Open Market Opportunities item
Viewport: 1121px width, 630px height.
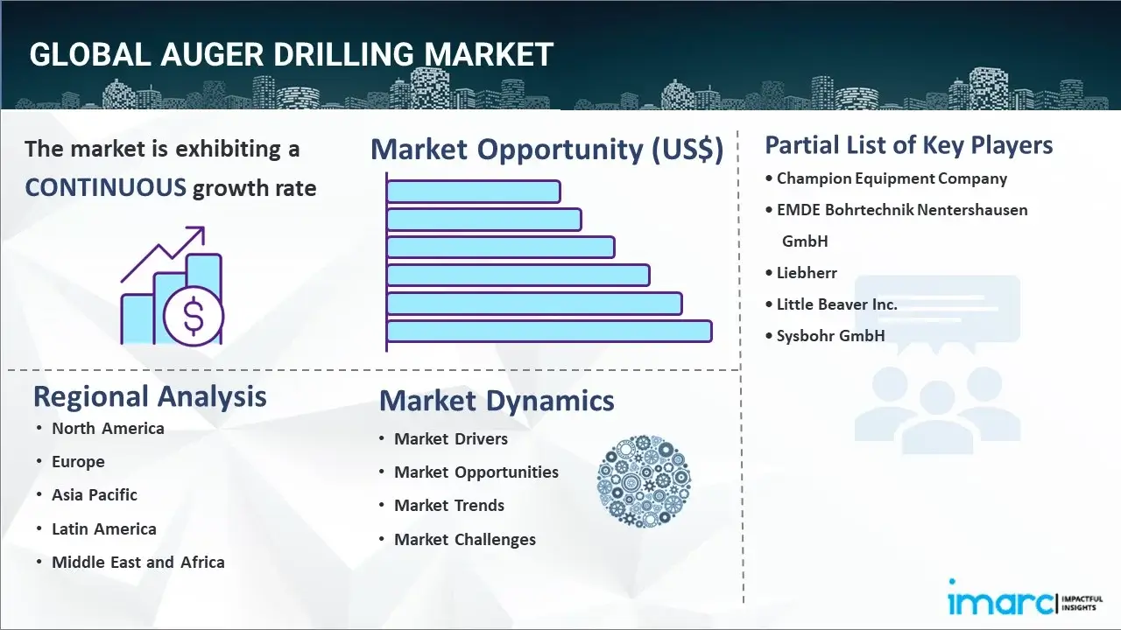click(476, 472)
